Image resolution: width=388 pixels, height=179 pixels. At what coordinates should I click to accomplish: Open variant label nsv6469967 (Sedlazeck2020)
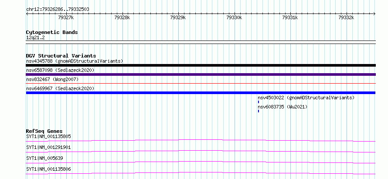60,88
